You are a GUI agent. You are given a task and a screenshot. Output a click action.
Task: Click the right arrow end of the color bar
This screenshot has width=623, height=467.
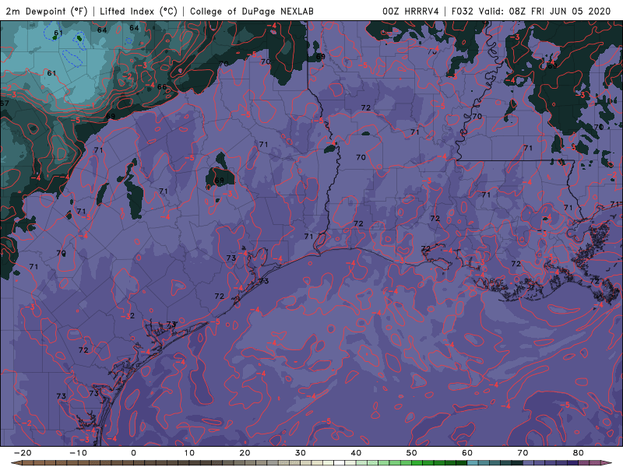pos(607,463)
